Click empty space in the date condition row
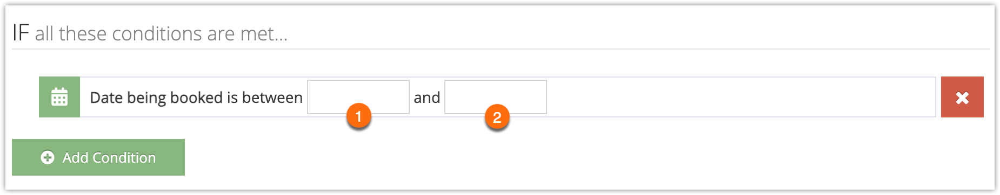 click(741, 97)
